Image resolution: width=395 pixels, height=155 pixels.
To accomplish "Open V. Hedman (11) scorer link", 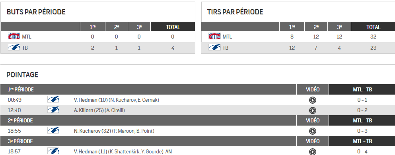I will tap(90, 151).
